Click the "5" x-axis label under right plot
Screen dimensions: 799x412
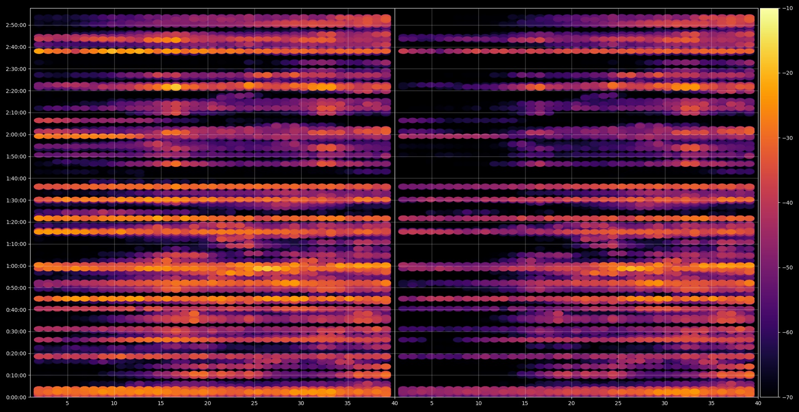(x=432, y=403)
